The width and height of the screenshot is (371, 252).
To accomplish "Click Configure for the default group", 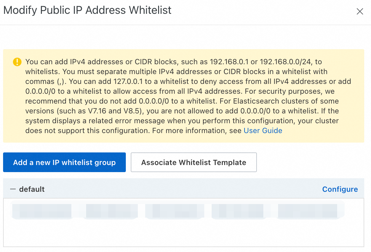I will 340,189.
